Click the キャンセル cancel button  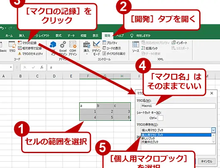pos(207,161)
